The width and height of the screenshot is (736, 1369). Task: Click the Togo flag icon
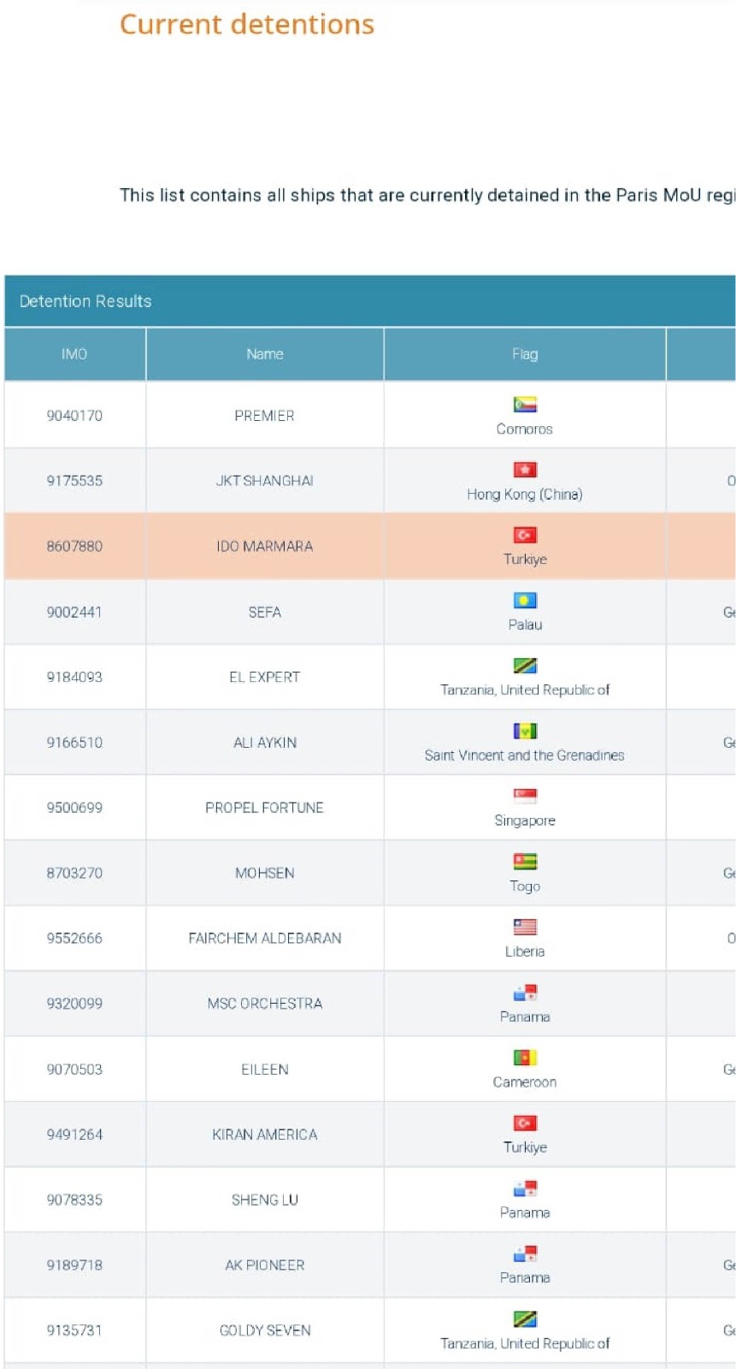tap(525, 862)
